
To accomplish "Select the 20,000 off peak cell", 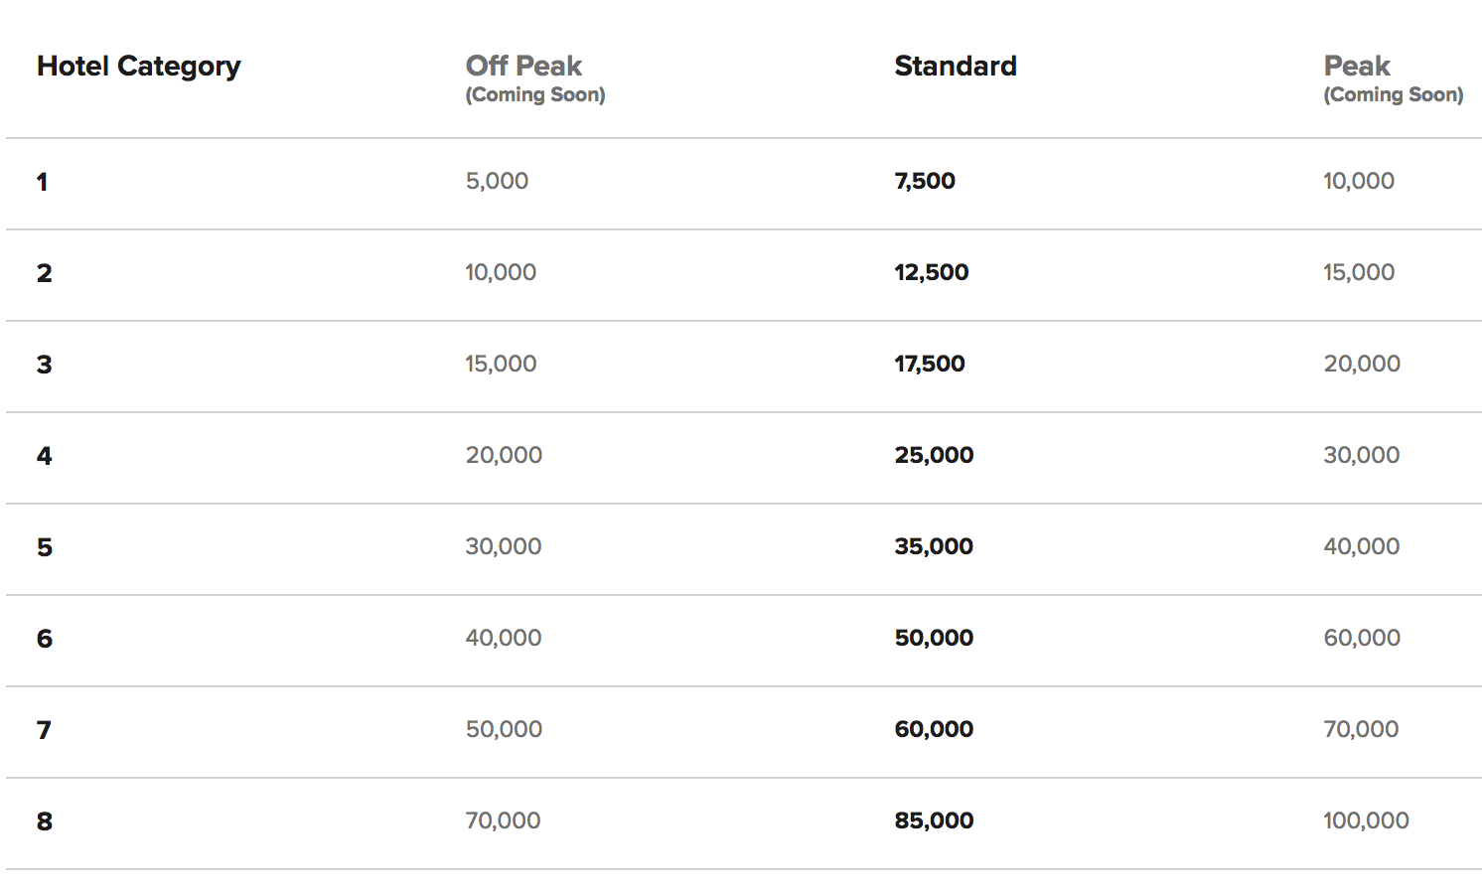I will click(x=504, y=455).
